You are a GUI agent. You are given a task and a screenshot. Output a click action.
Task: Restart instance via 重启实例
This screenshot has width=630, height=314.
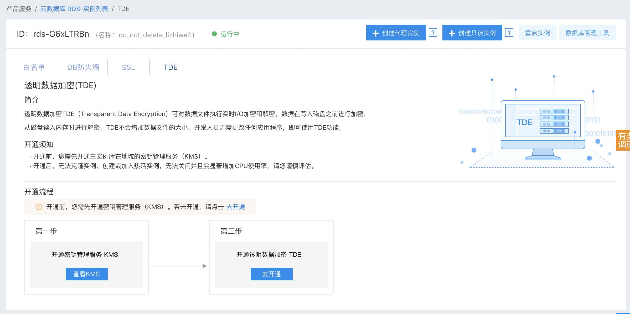click(x=537, y=33)
